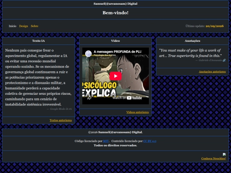231x173 pixels.
Task: Open the CC BY 4.0 license link
Action: pos(150,141)
